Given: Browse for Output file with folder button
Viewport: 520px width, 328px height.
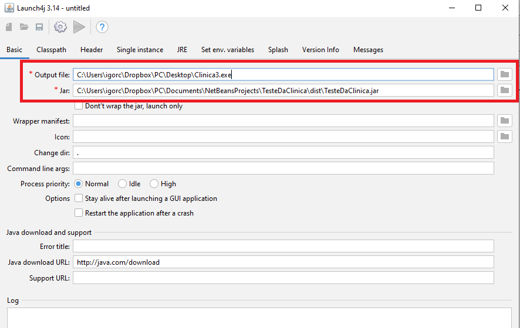Looking at the screenshot, I should coord(504,74).
